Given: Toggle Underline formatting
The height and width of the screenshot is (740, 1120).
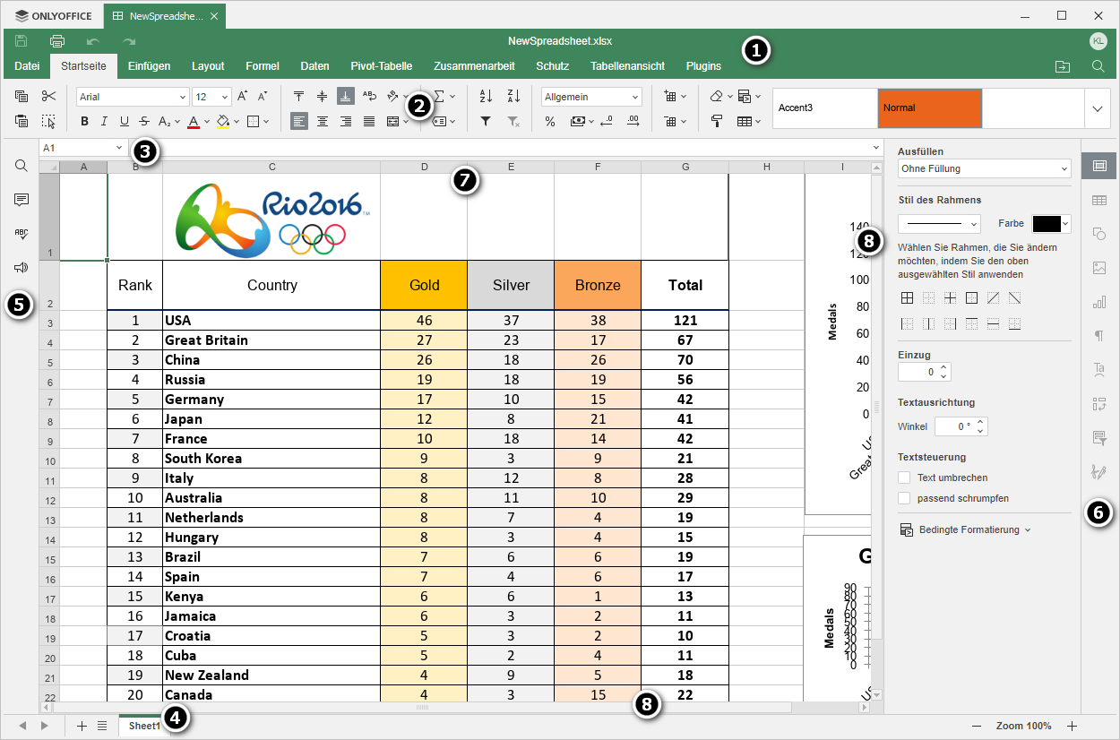Looking at the screenshot, I should pyautogui.click(x=124, y=121).
